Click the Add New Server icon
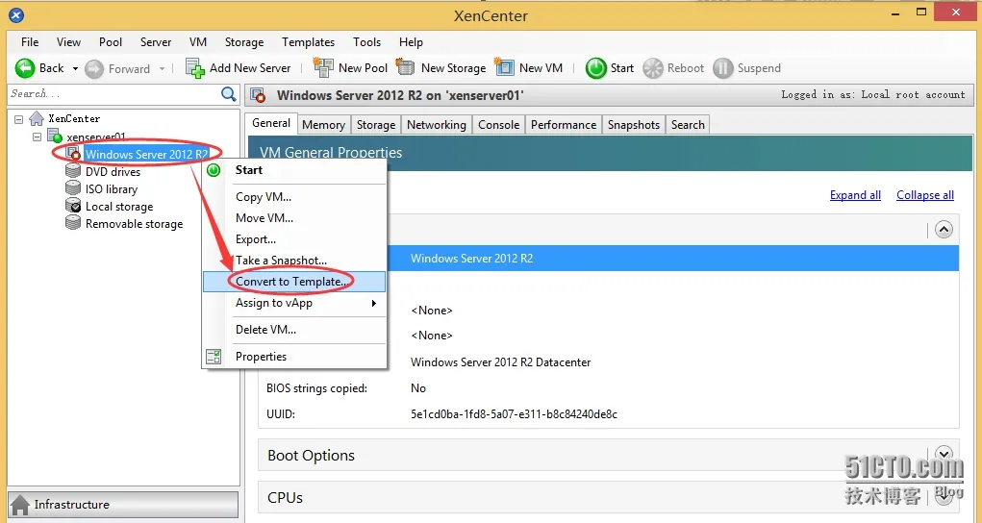982x523 pixels. pyautogui.click(x=195, y=68)
